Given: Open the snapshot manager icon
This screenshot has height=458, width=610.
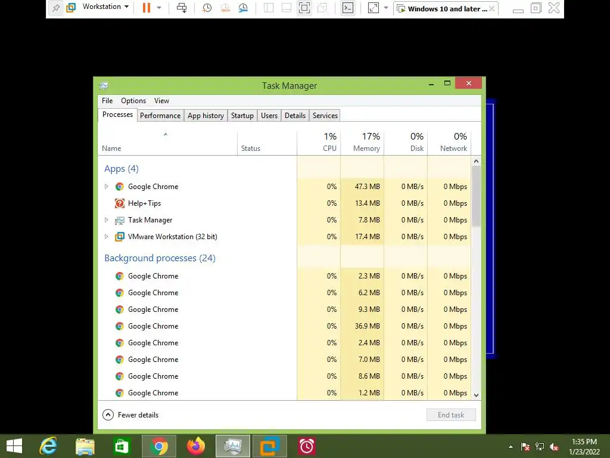Looking at the screenshot, I should [243, 8].
